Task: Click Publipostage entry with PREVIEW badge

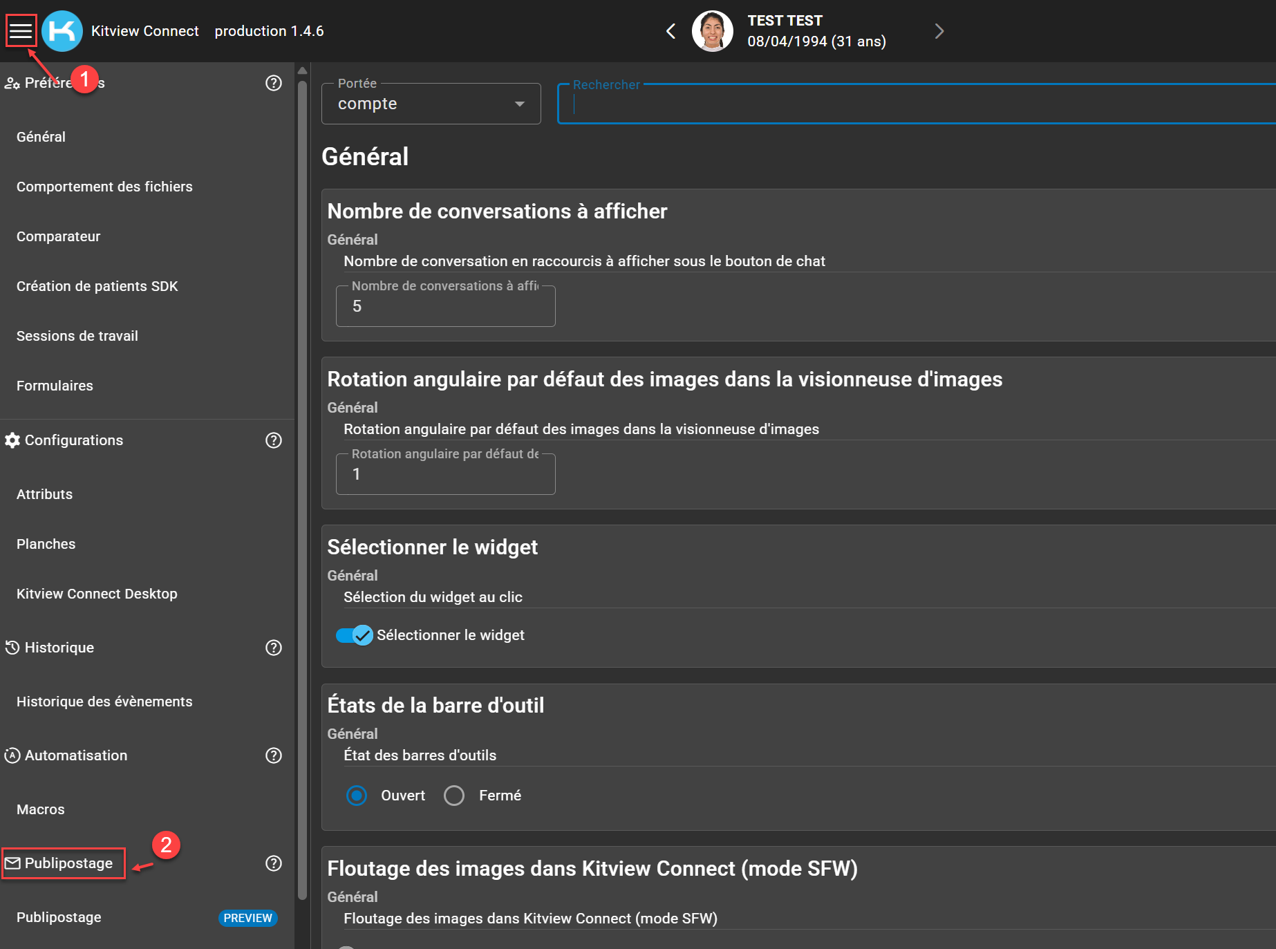Action: point(59,917)
